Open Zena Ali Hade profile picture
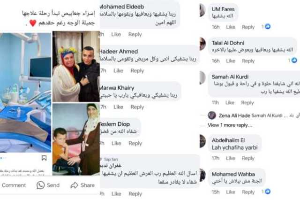Viewport: 300px width, 200px height. click(212, 115)
